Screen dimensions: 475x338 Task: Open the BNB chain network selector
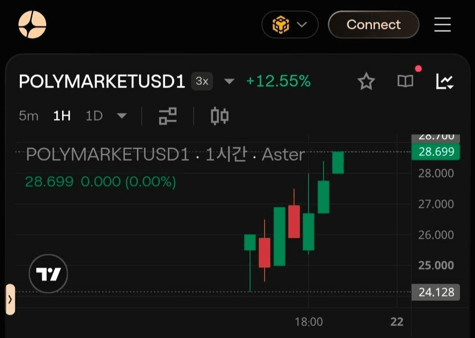[290, 25]
